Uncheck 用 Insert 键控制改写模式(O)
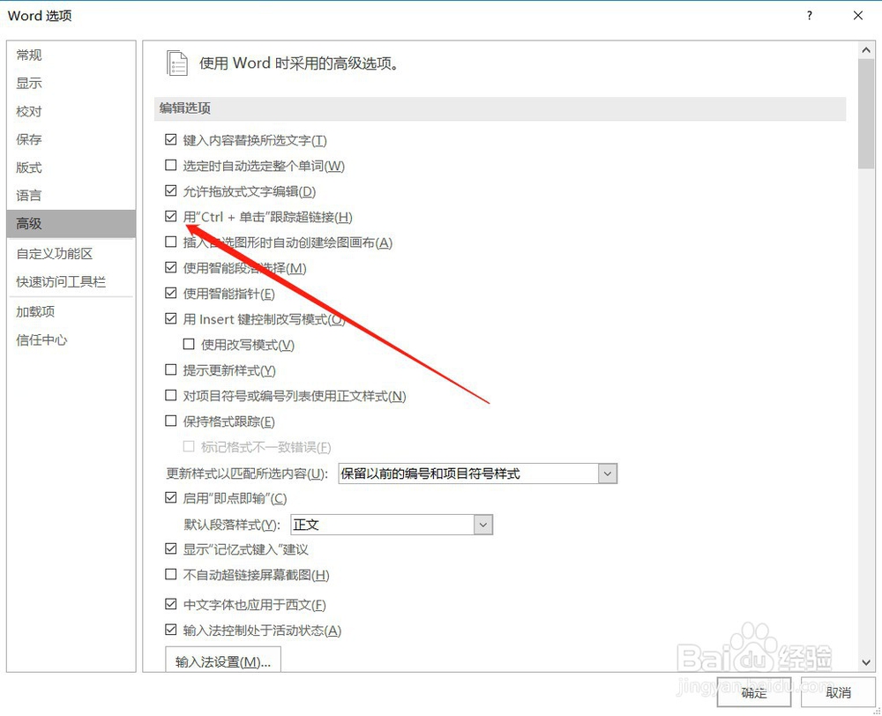Viewport: 882px width, 716px height. point(171,319)
